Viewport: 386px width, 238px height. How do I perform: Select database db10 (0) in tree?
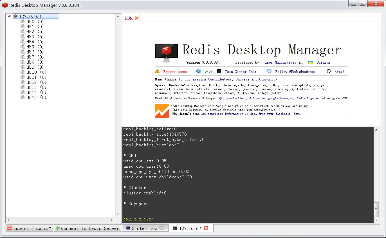pyautogui.click(x=36, y=72)
